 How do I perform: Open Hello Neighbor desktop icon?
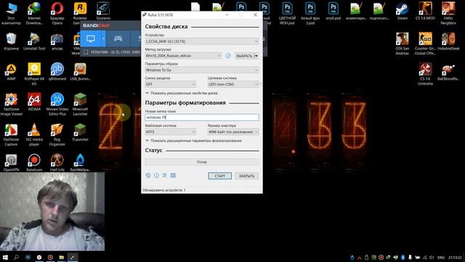click(x=448, y=13)
